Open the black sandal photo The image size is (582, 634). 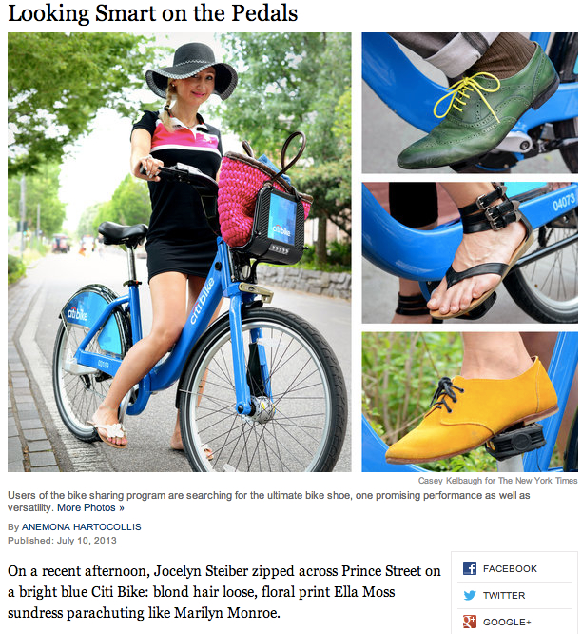[x=470, y=252]
